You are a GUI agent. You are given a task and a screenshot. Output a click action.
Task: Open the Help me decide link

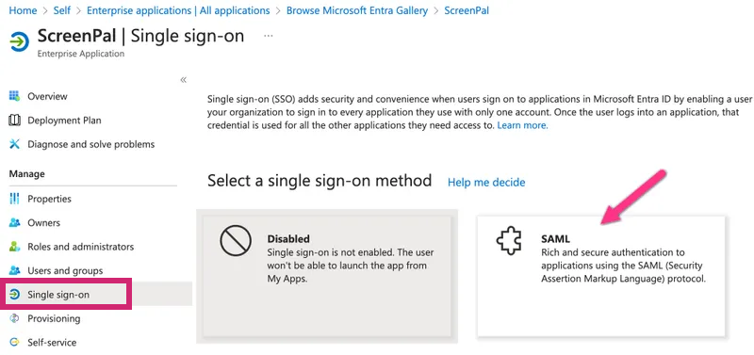pos(486,183)
